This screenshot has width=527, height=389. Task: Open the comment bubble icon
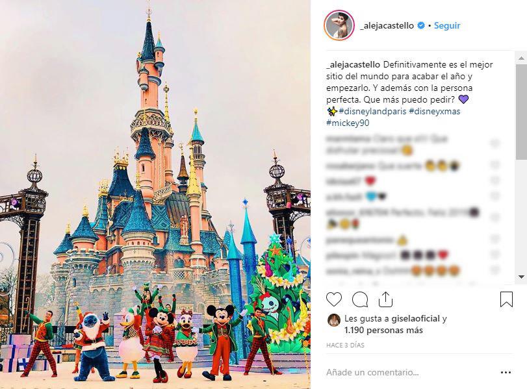[x=360, y=299]
